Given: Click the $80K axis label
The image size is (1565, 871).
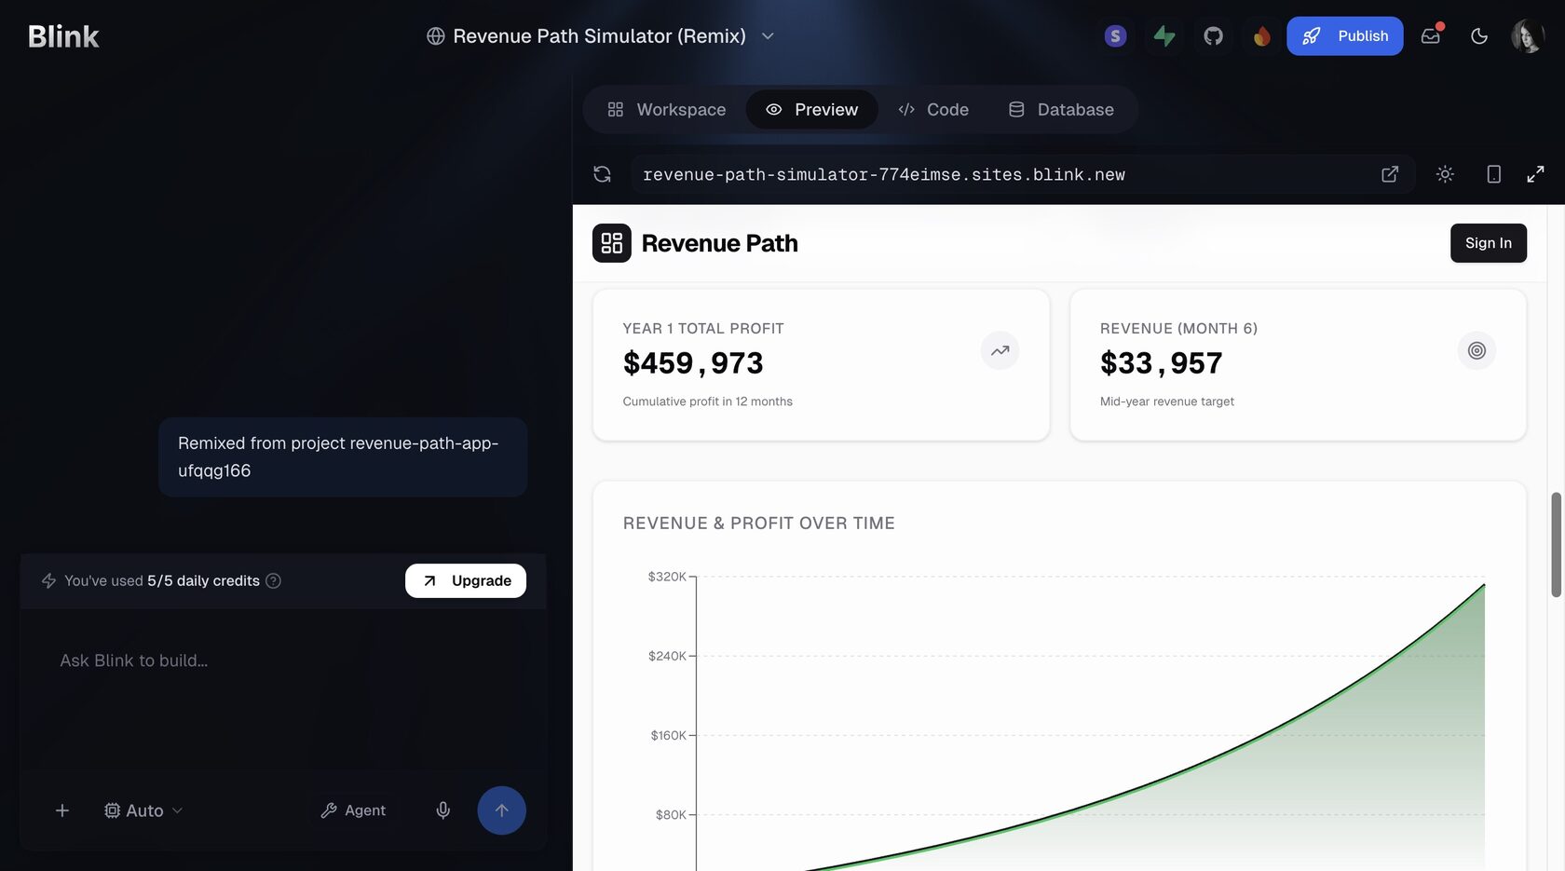Looking at the screenshot, I should (x=671, y=815).
